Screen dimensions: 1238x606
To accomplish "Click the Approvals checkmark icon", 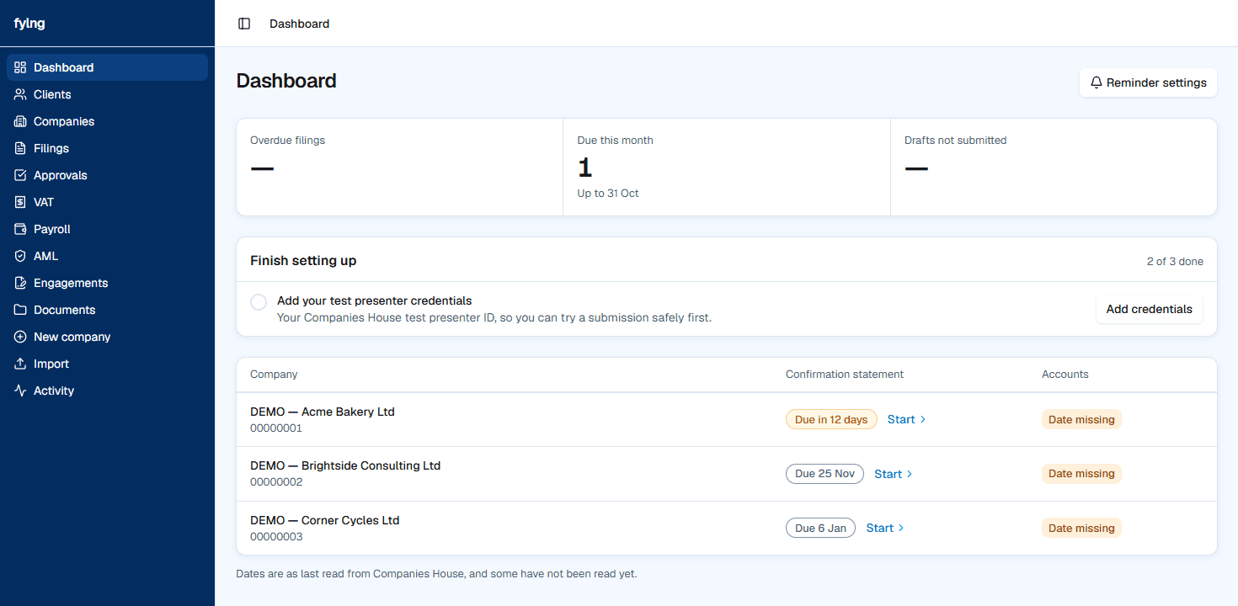I will (x=20, y=175).
